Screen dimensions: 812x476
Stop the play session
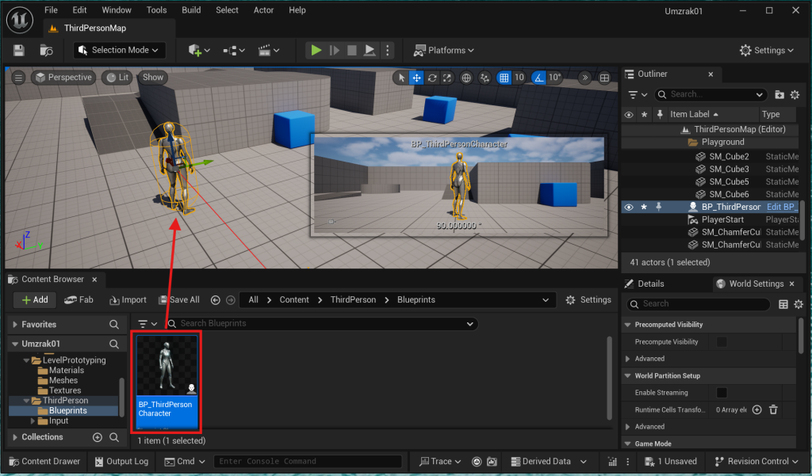351,50
